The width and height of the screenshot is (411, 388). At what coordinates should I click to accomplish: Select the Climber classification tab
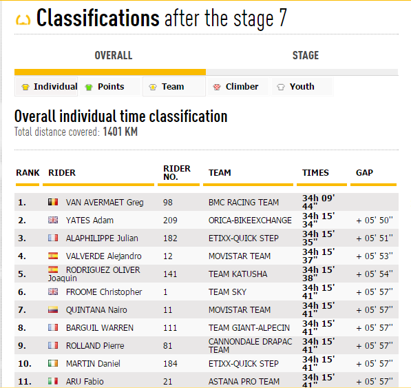(238, 87)
